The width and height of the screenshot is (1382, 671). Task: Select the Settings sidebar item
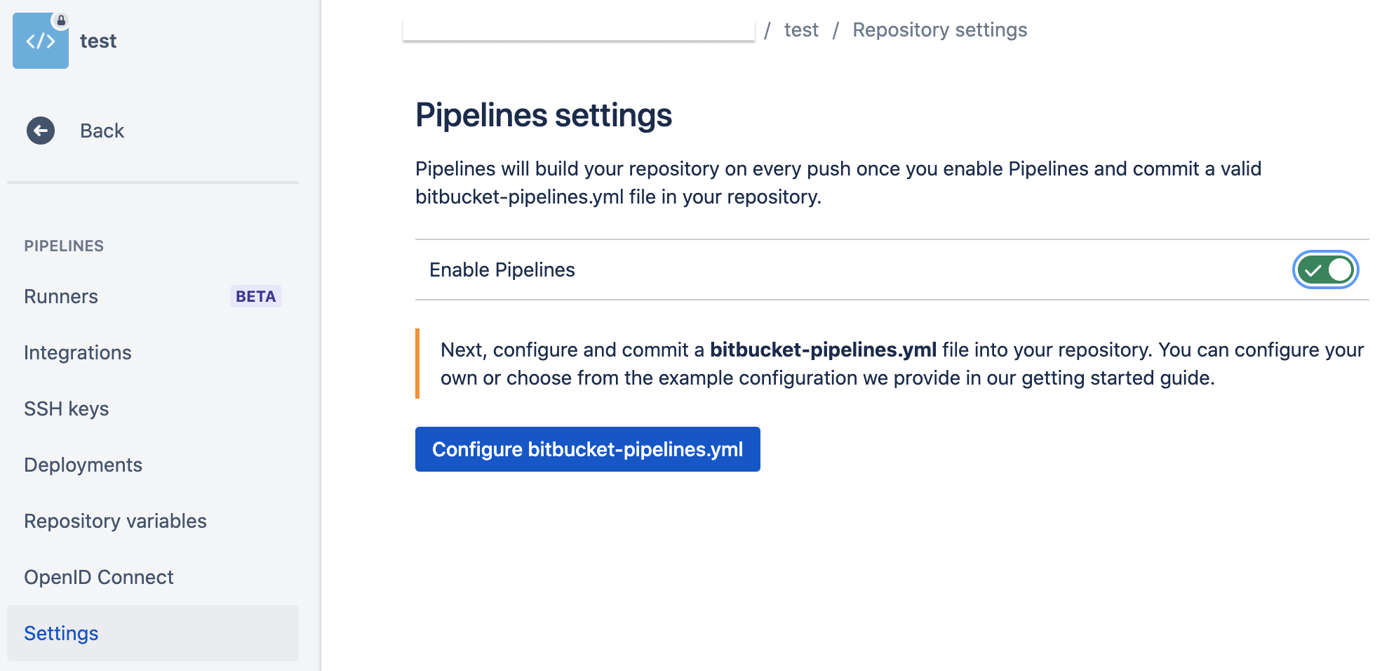(x=61, y=633)
